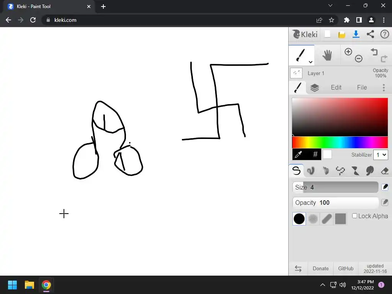Zoom in with the plus magnifier
Viewport: 392px width, 294px height.
[x=348, y=52]
